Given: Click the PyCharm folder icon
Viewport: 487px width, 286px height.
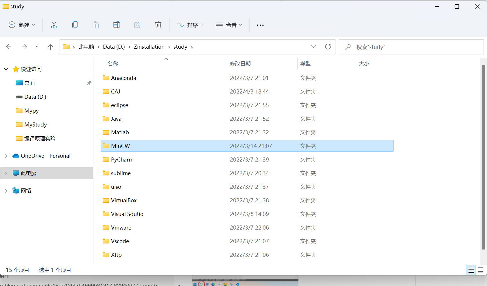Looking at the screenshot, I should [106, 159].
